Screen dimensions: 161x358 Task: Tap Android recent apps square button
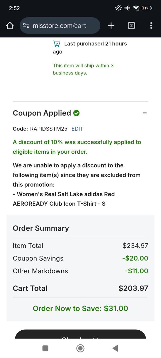(x=45, y=348)
